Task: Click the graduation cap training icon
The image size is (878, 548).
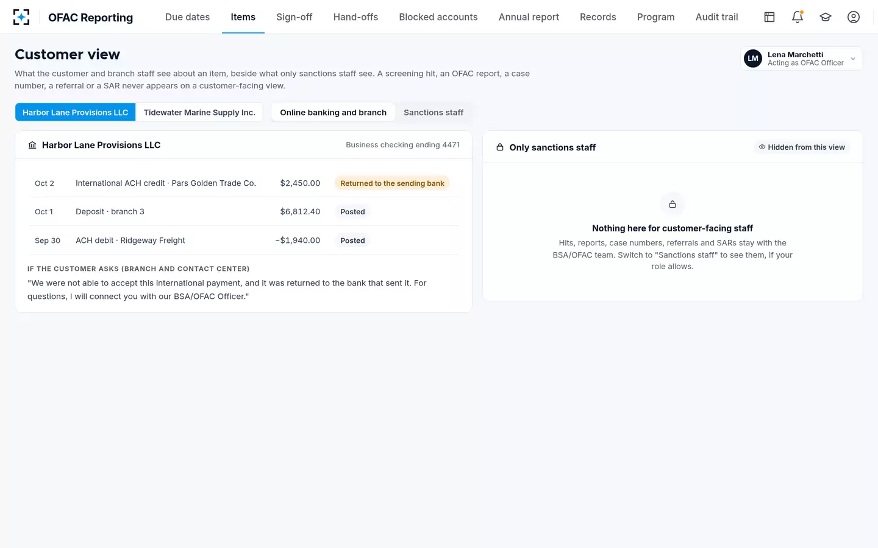Action: pos(826,17)
